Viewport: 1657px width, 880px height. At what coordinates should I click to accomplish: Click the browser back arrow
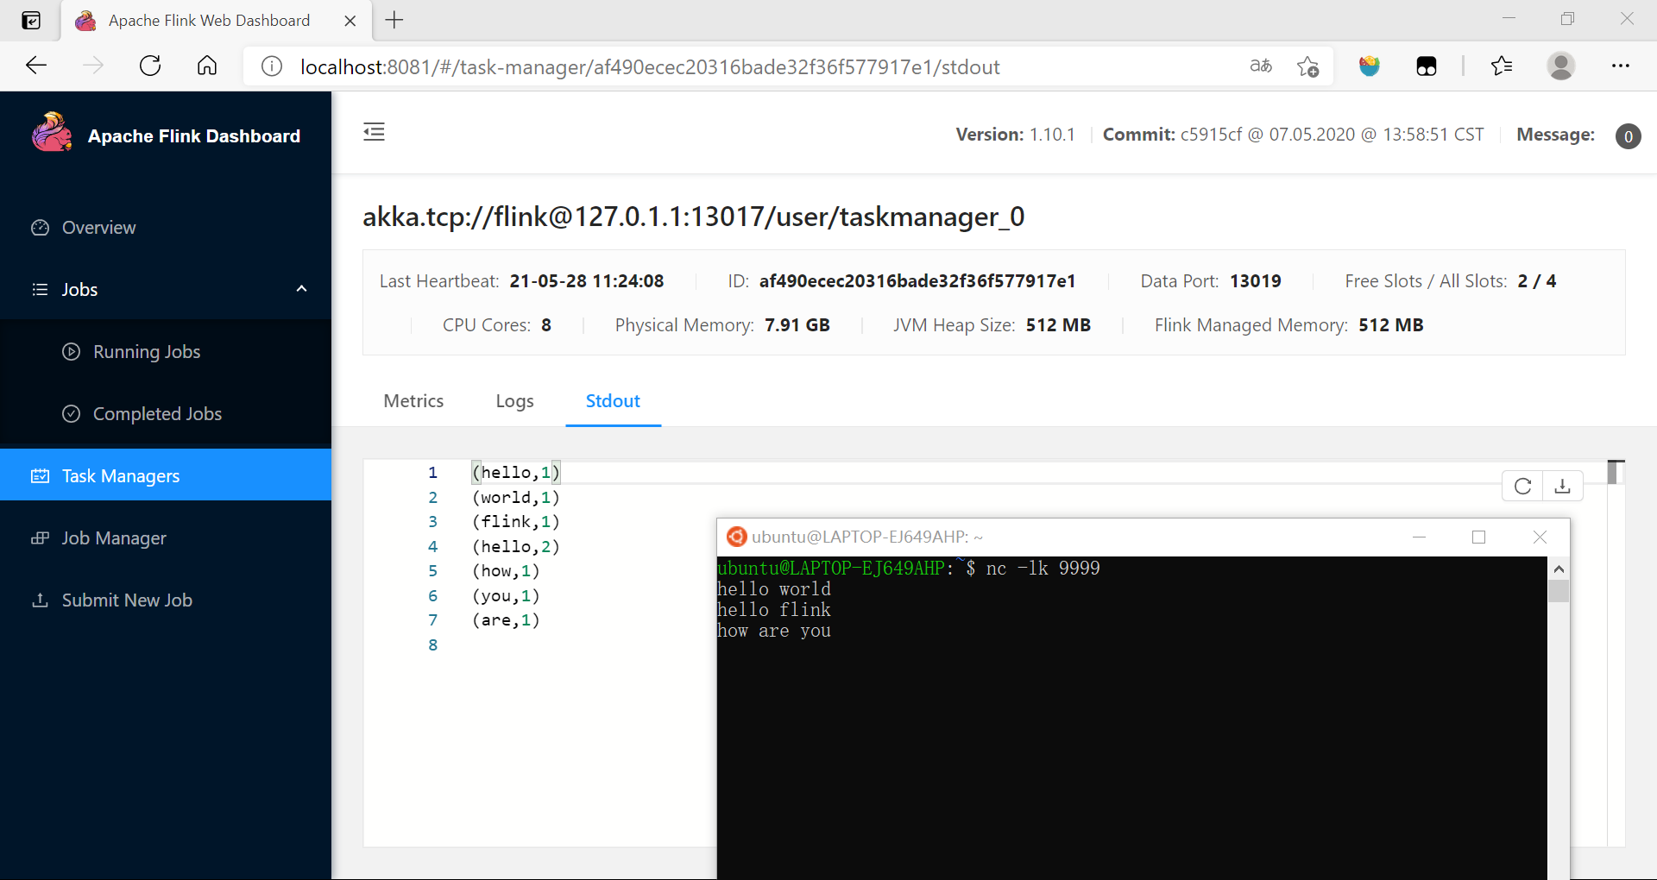(36, 66)
